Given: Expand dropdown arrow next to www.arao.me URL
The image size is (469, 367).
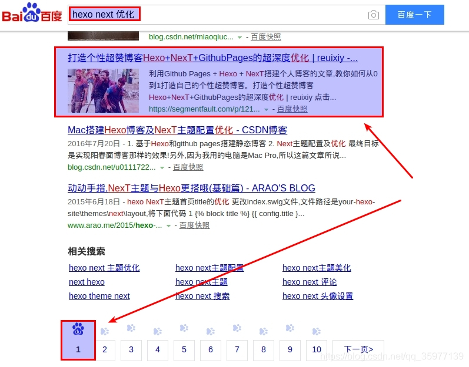Looking at the screenshot, I should [x=168, y=226].
